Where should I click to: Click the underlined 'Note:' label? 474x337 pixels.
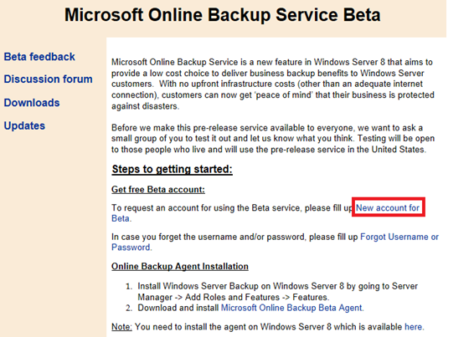pyautogui.click(x=121, y=327)
